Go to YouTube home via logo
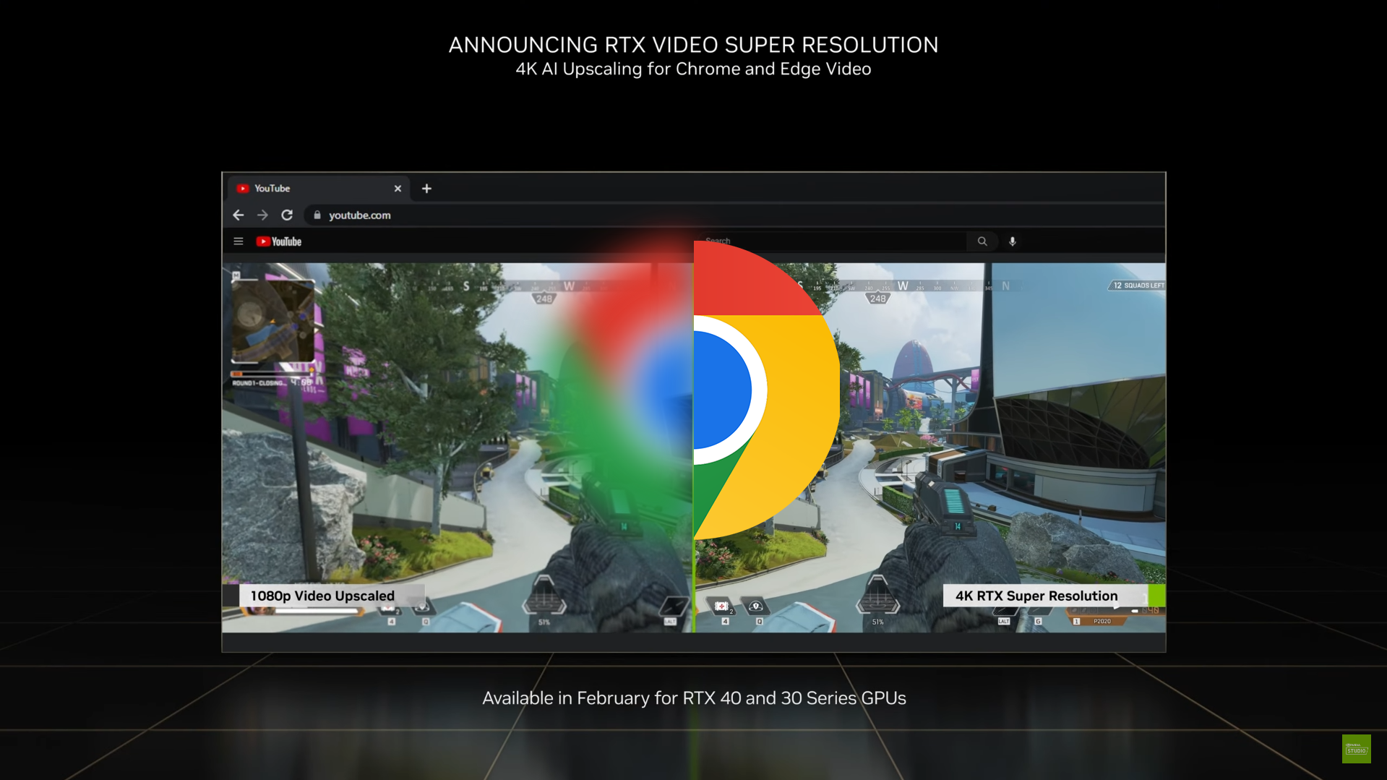The height and width of the screenshot is (780, 1387). (279, 241)
